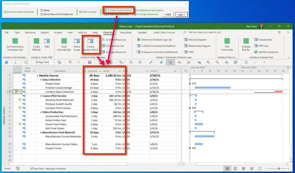This screenshot has height=173, width=295.
Task: Click the Tell me what you want field
Action: tap(204, 32)
